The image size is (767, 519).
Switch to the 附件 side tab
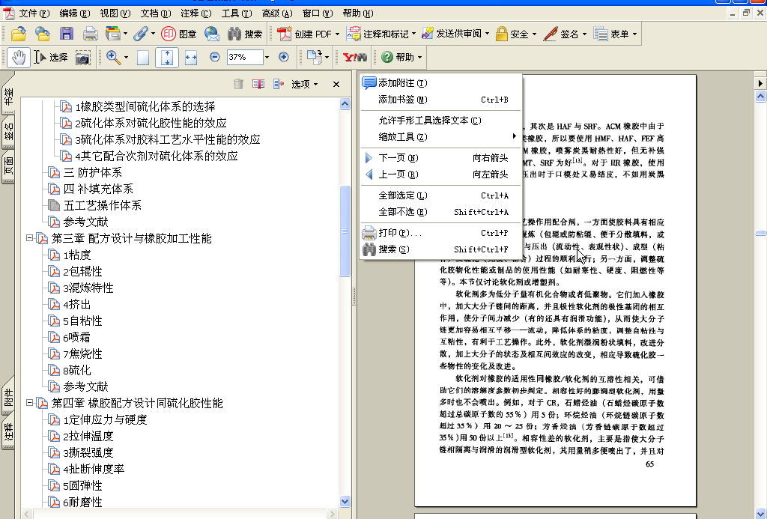click(8, 397)
